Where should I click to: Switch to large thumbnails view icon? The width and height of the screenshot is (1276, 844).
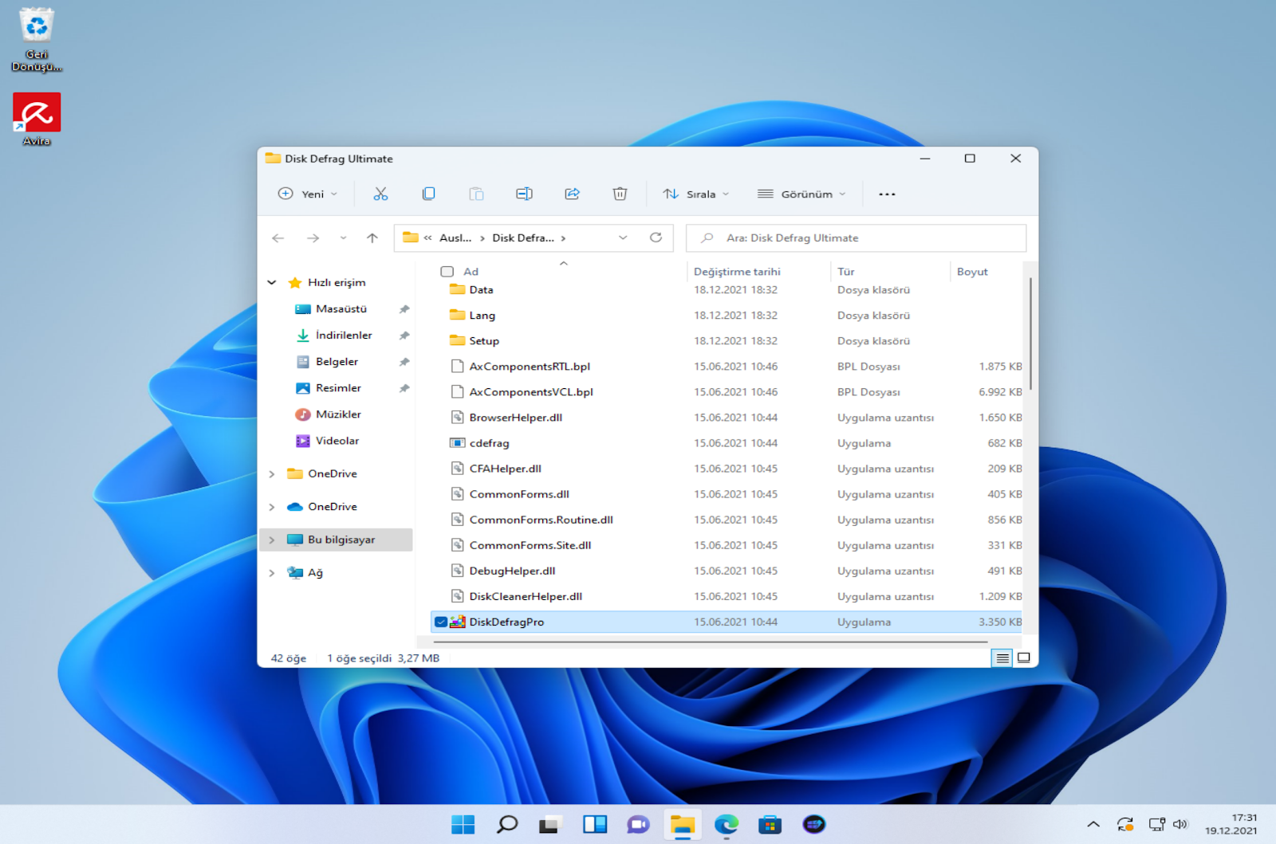click(x=1024, y=658)
